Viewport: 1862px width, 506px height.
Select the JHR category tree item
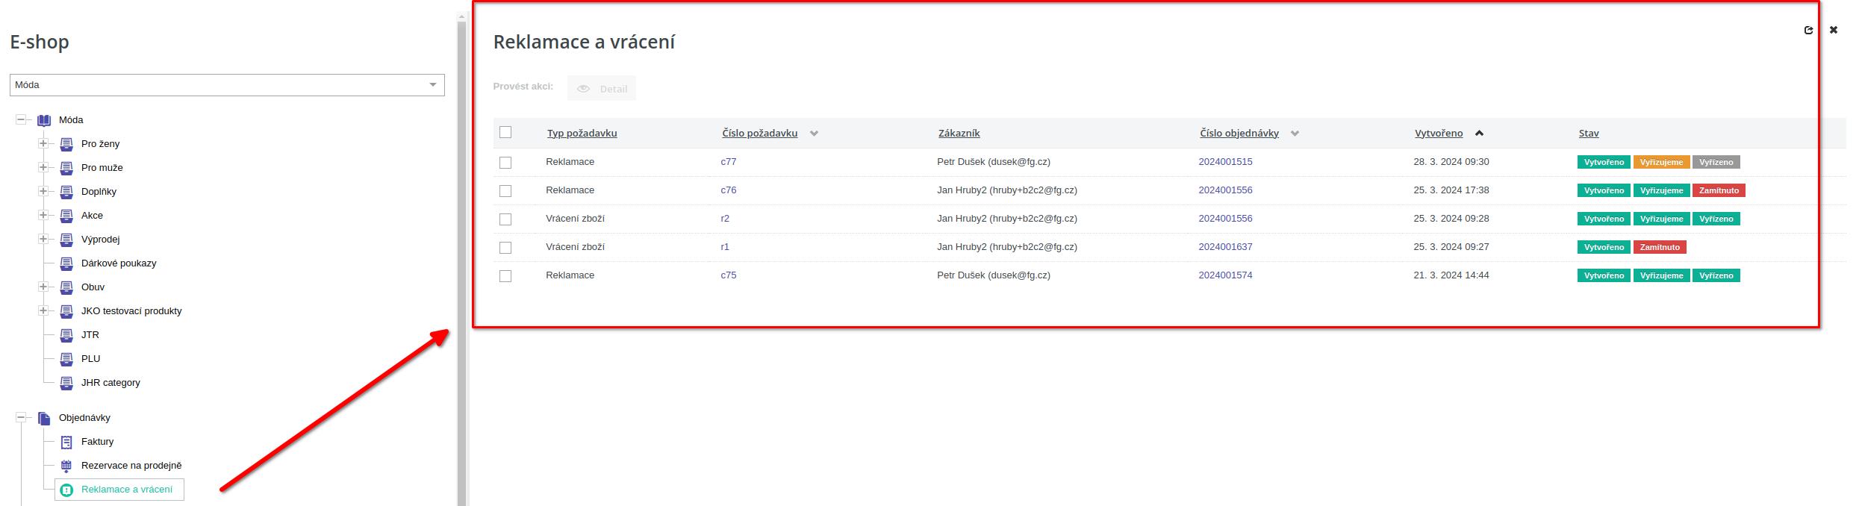click(x=110, y=383)
